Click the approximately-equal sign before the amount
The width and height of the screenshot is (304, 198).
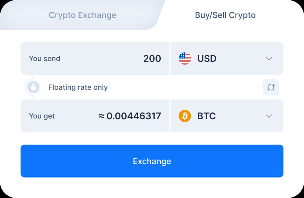[x=102, y=116]
